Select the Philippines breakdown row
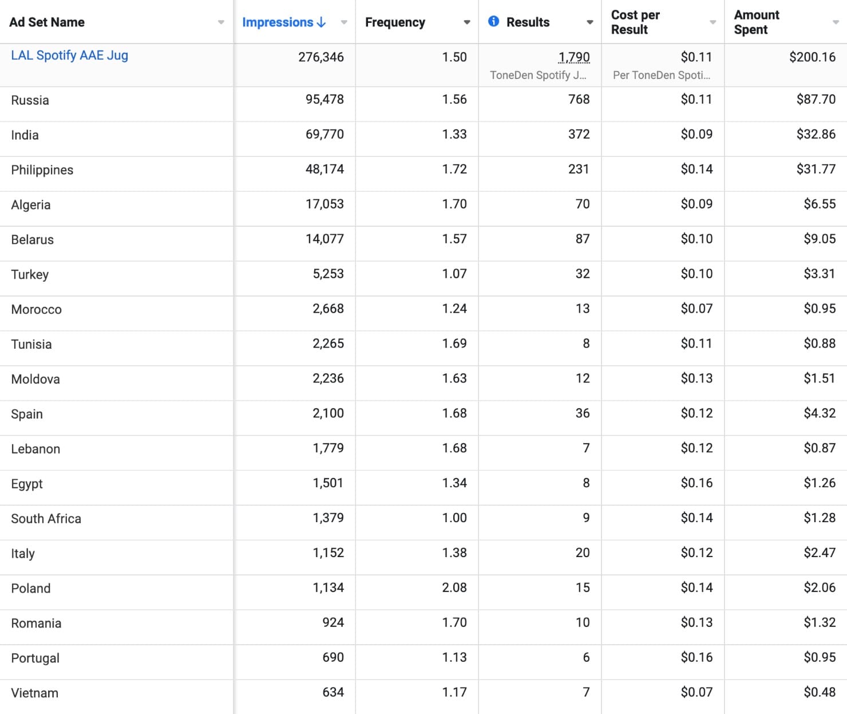 coord(42,170)
